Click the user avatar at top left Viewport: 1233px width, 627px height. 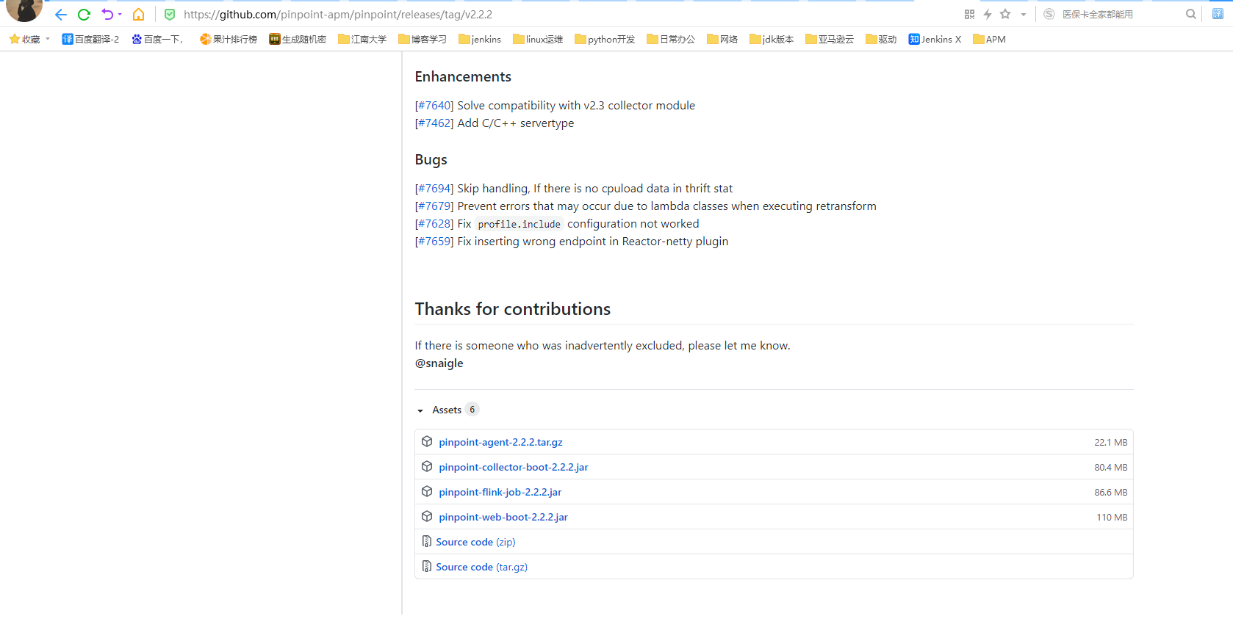click(x=24, y=10)
